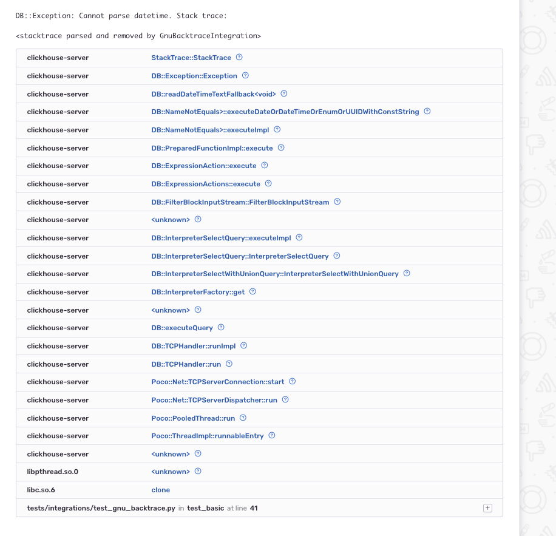This screenshot has height=536, width=556.
Task: Click 'stacktrace parsed and removed by GnuBacktraceIntegration' text
Action: pos(138,36)
